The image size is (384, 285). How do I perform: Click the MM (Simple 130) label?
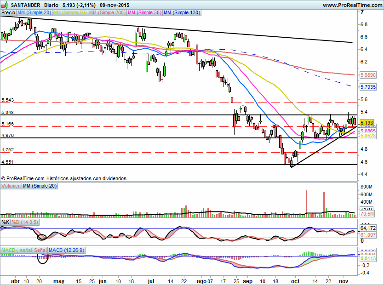(182, 12)
